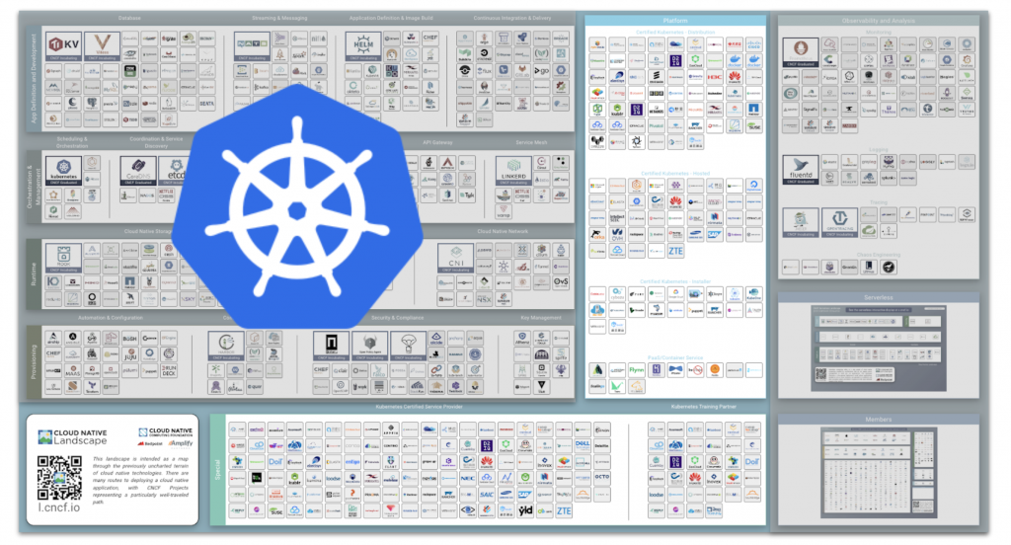Click the Flynn logo in PaaS/Container Service

[637, 370]
